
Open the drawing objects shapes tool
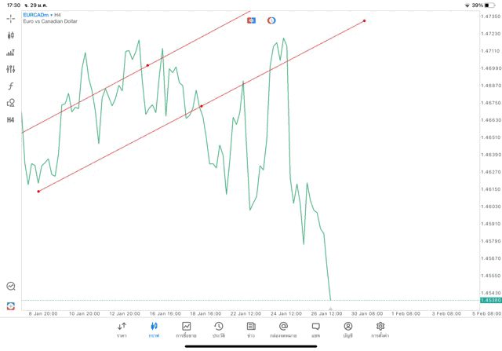pyautogui.click(x=10, y=103)
